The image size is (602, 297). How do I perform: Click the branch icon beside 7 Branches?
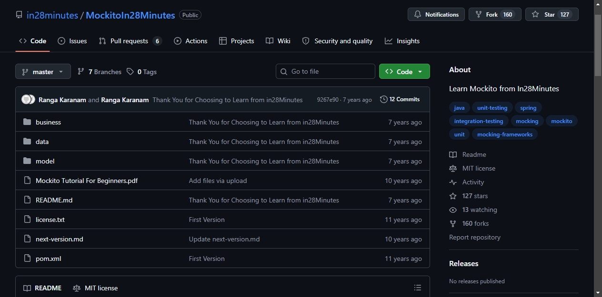[81, 72]
